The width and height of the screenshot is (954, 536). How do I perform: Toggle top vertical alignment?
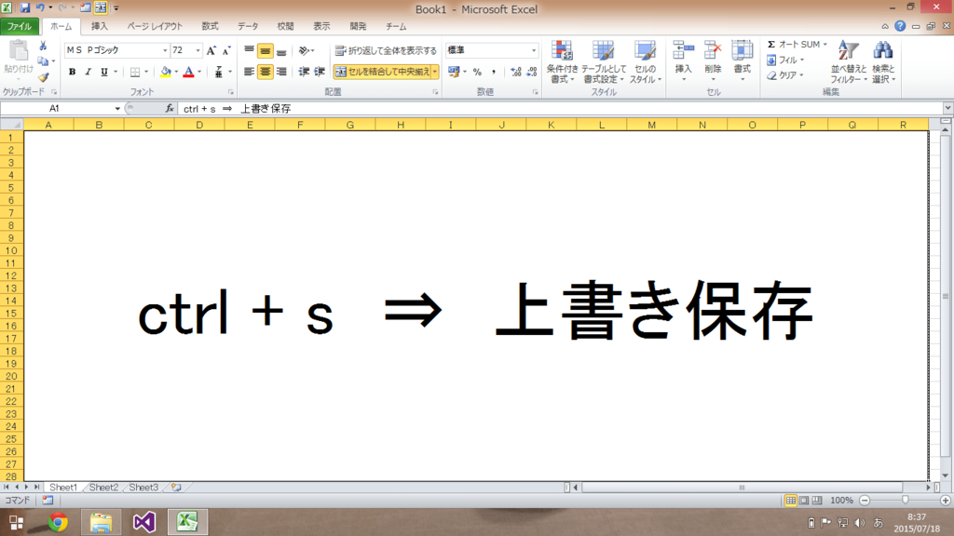click(249, 50)
